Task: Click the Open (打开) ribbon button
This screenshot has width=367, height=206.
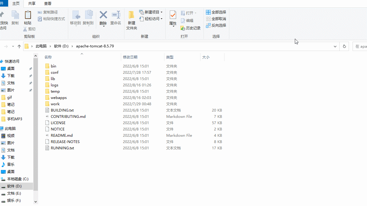Action: click(x=188, y=13)
